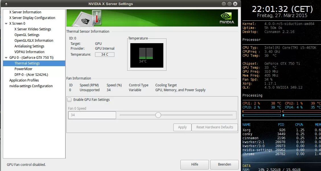
Task: Click the Temperature value field 34 C
Action: point(105,55)
